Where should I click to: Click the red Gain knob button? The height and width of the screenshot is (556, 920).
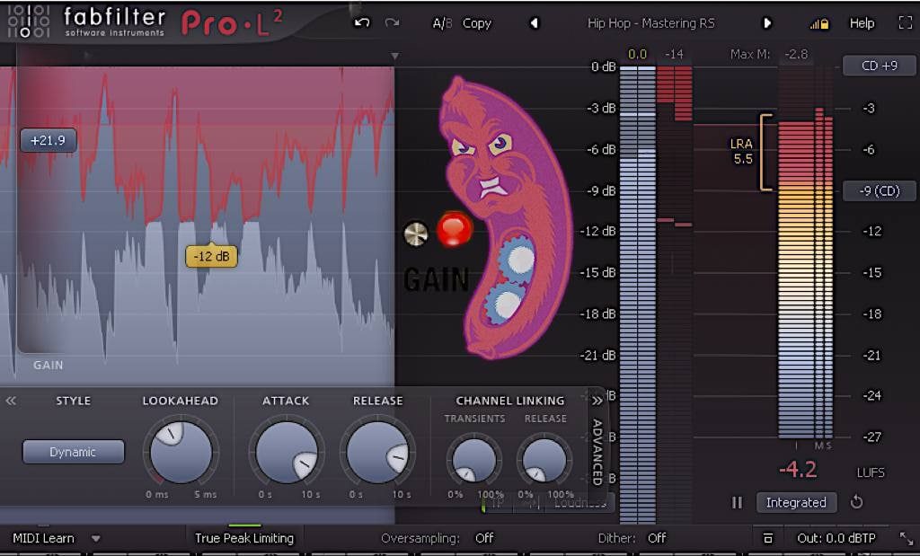(454, 229)
